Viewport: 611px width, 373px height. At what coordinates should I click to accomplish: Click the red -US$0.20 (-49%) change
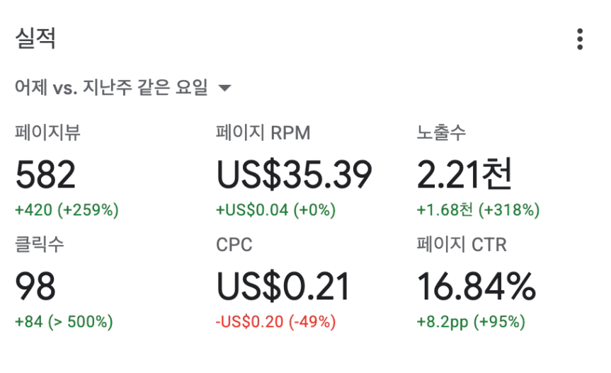[x=276, y=322]
